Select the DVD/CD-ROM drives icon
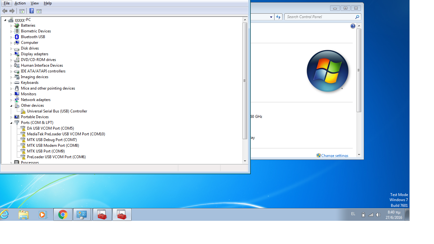 (x=17, y=60)
